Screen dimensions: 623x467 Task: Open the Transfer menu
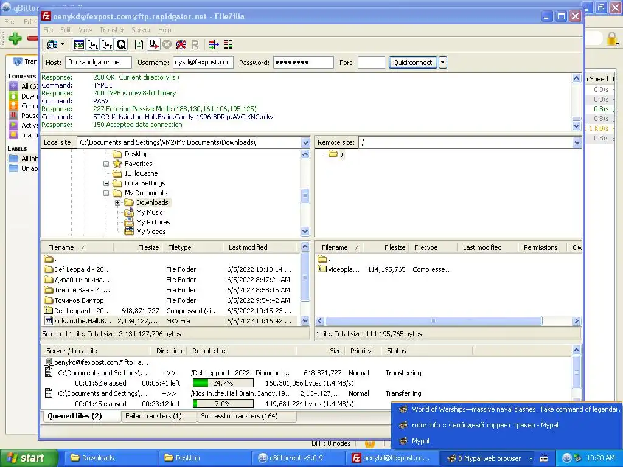[x=112, y=30]
